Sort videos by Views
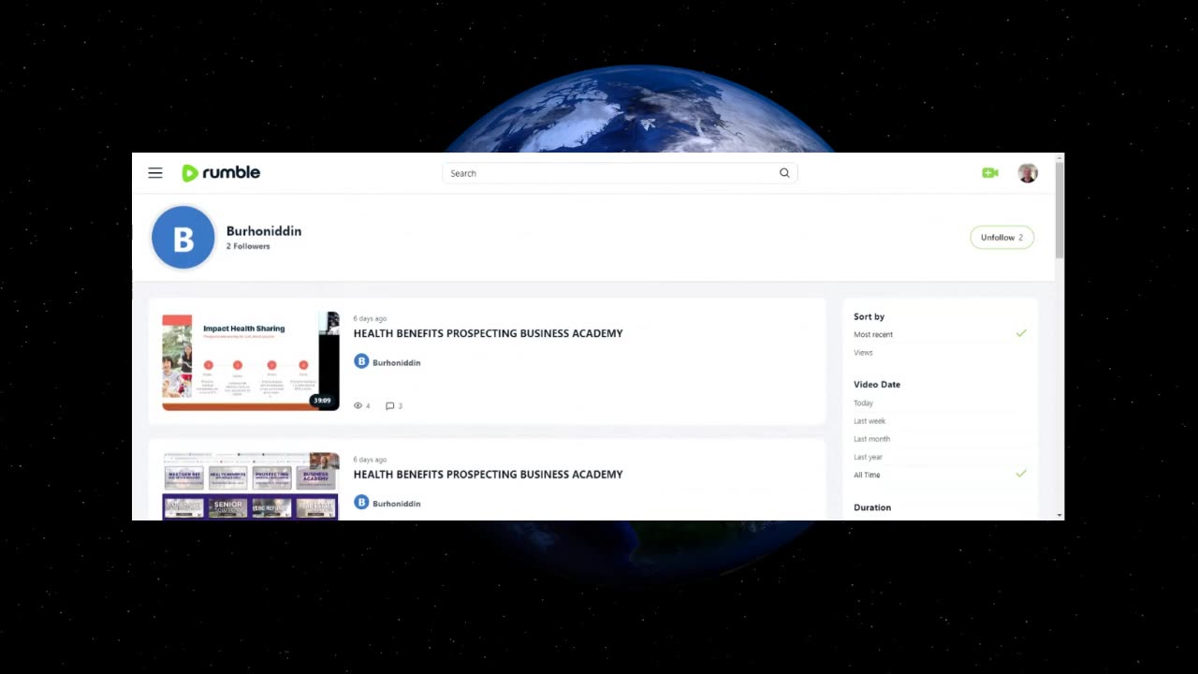1198x674 pixels. [x=863, y=353]
